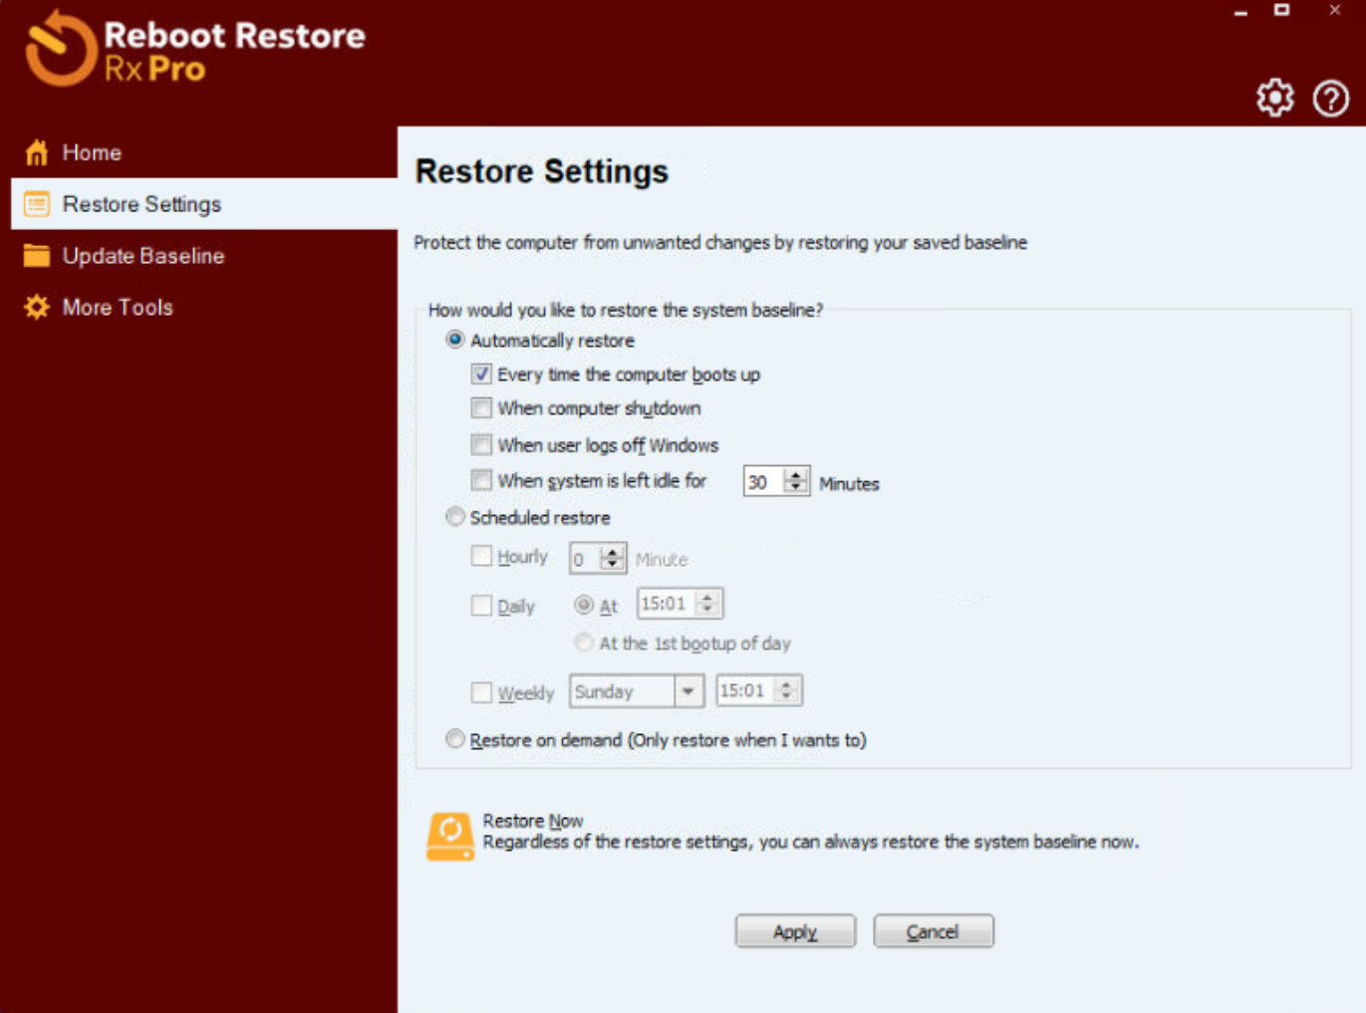Enable When user logs off Windows checkbox
The height and width of the screenshot is (1013, 1366).
pyautogui.click(x=481, y=444)
